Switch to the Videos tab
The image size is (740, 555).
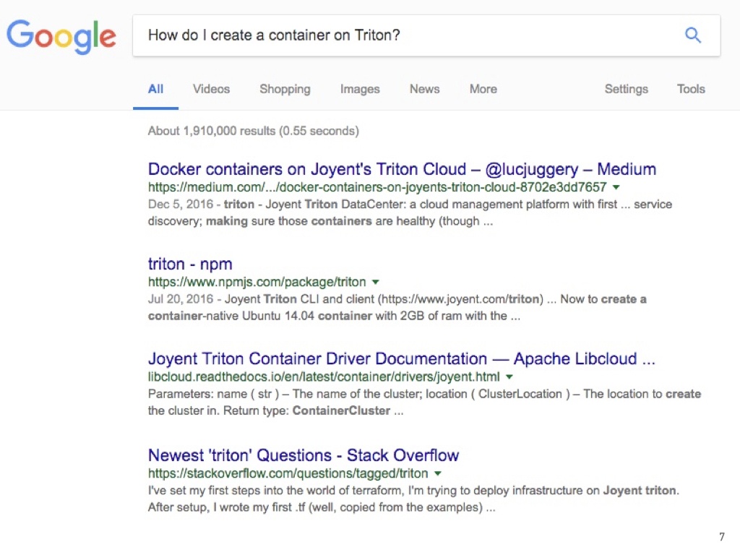point(212,89)
